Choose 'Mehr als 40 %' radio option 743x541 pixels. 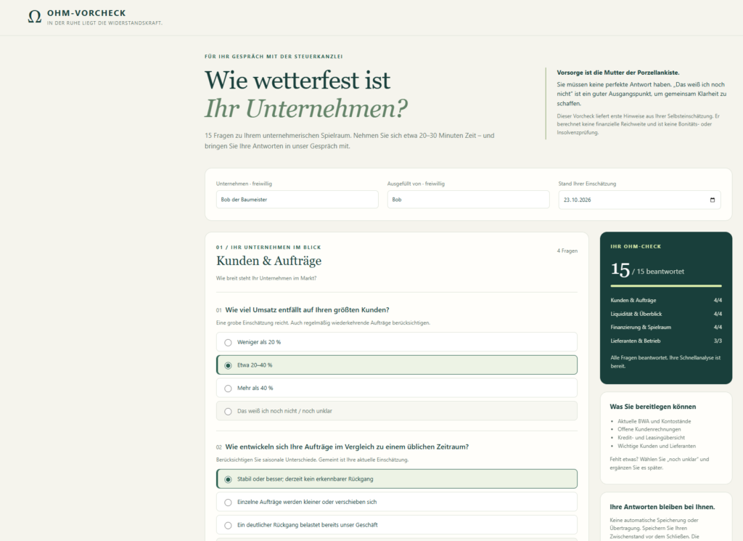[397, 388]
